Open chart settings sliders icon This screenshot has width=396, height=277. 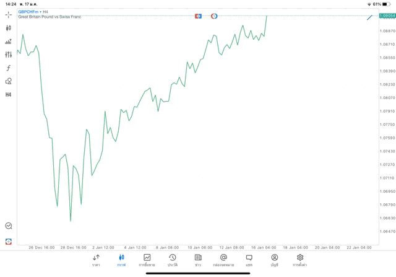coord(8,55)
